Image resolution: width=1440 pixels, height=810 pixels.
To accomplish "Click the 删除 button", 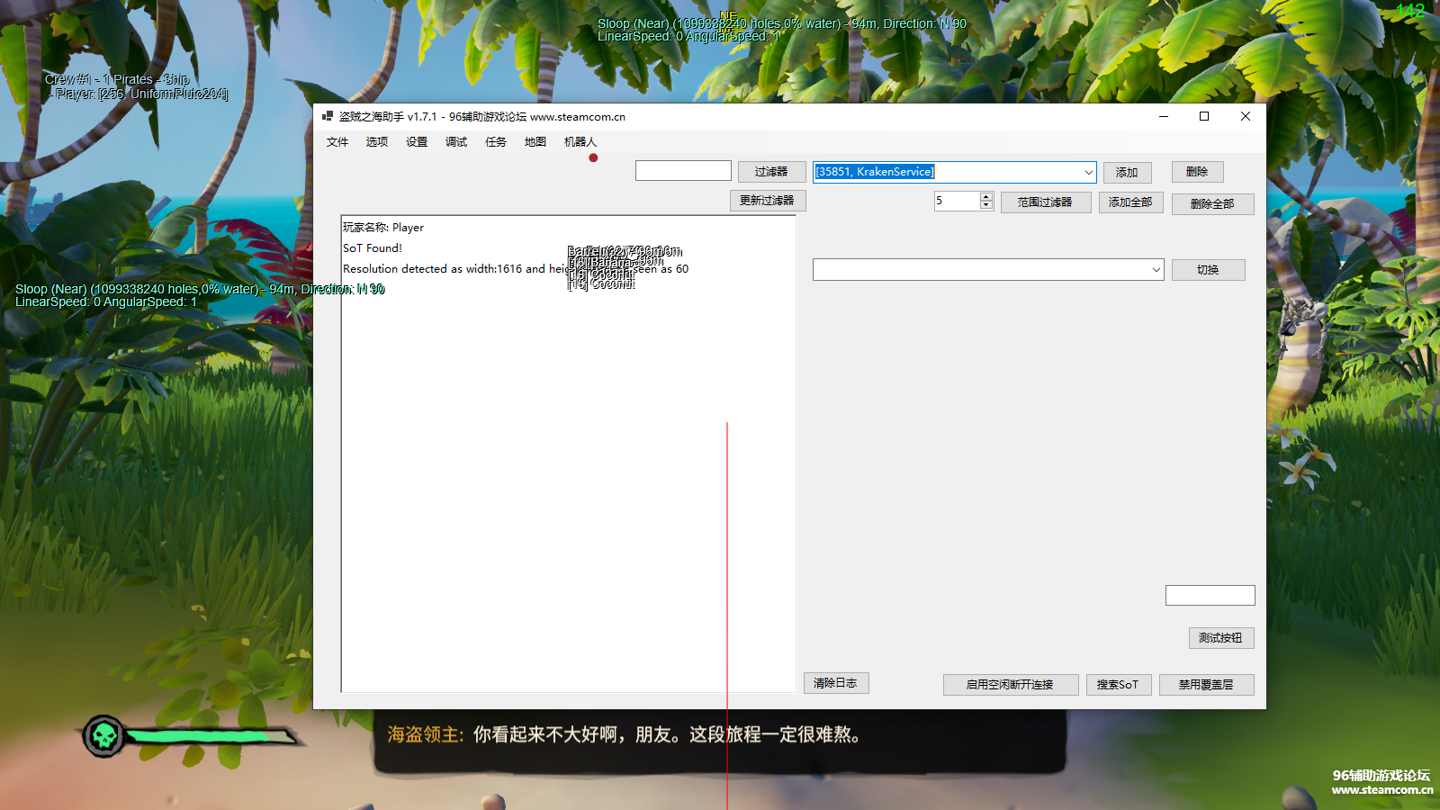I will 1198,172.
